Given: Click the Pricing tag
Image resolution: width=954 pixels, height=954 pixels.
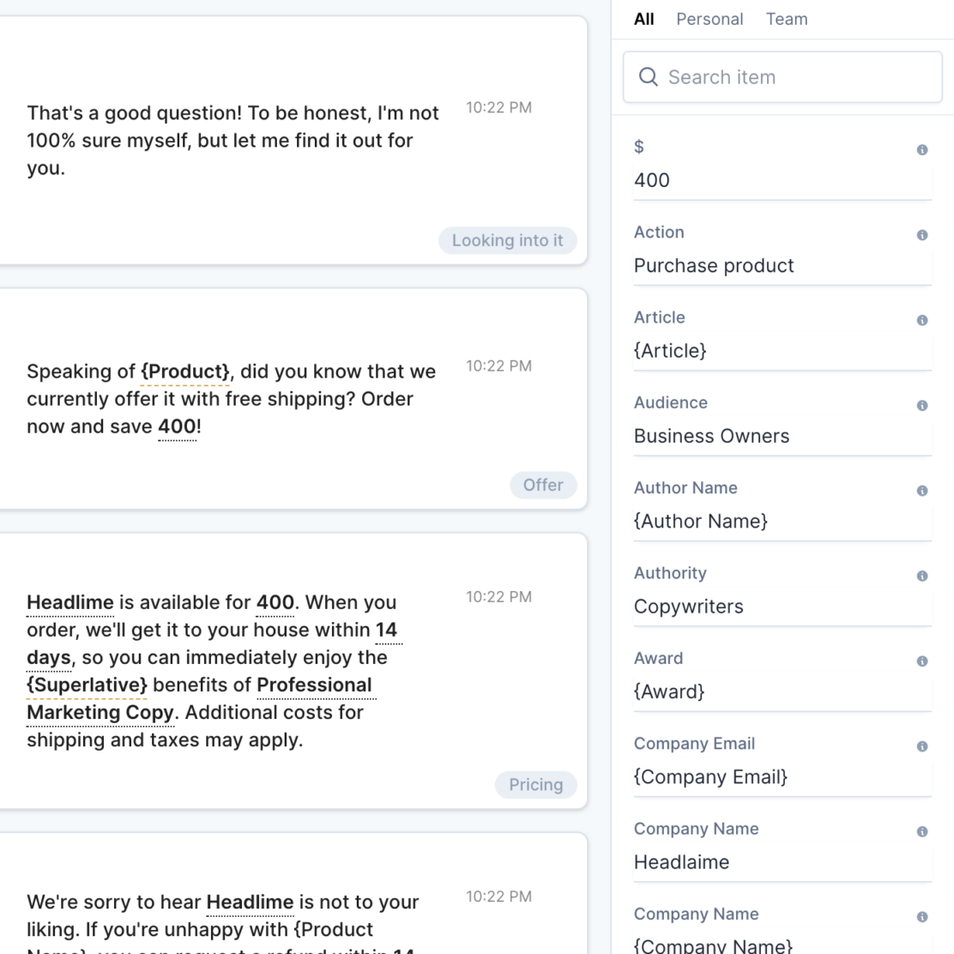Looking at the screenshot, I should (535, 785).
